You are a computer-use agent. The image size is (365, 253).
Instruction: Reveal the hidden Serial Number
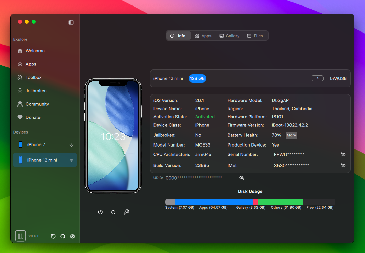click(343, 155)
